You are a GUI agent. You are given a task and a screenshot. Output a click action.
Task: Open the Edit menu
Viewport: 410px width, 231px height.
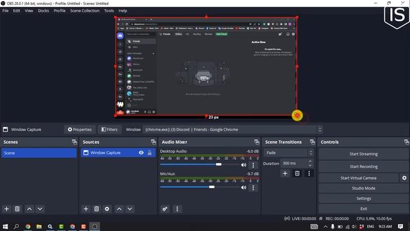pyautogui.click(x=17, y=11)
